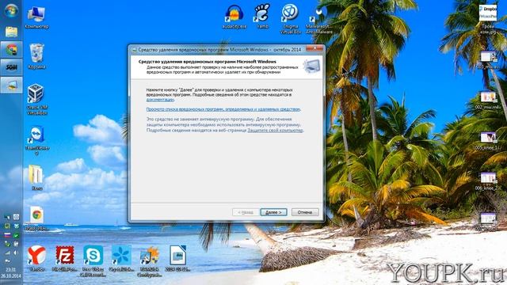The height and width of the screenshot is (285, 507).
Task: Open the документации link in the dialog
Action: coord(160,100)
